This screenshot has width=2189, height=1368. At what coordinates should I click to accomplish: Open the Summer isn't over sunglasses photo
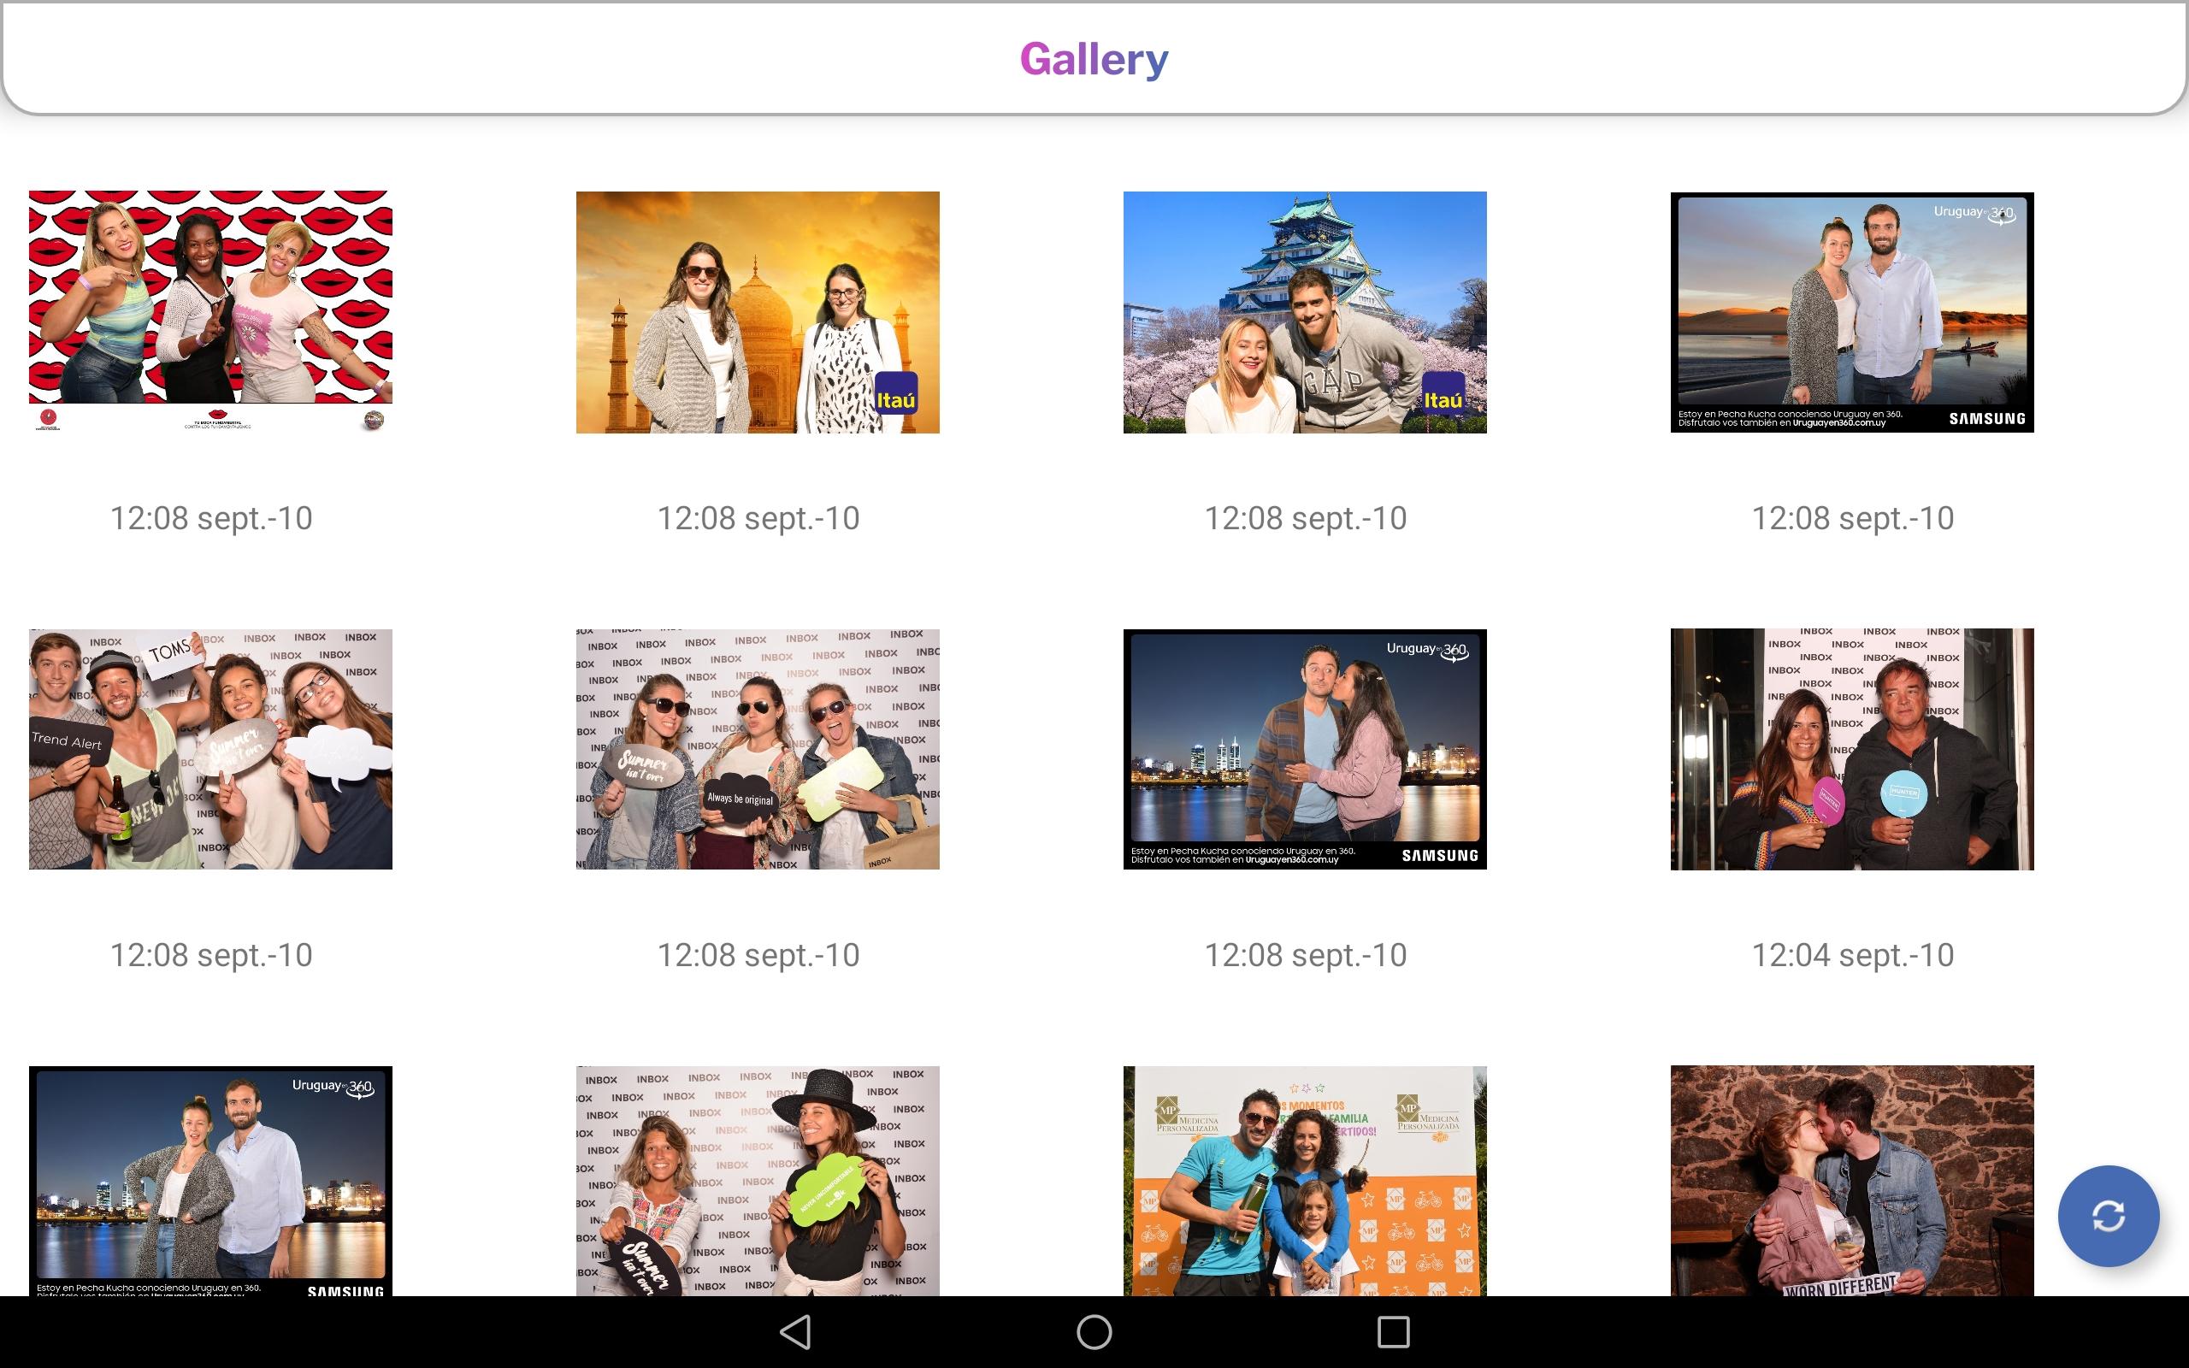pyautogui.click(x=758, y=749)
